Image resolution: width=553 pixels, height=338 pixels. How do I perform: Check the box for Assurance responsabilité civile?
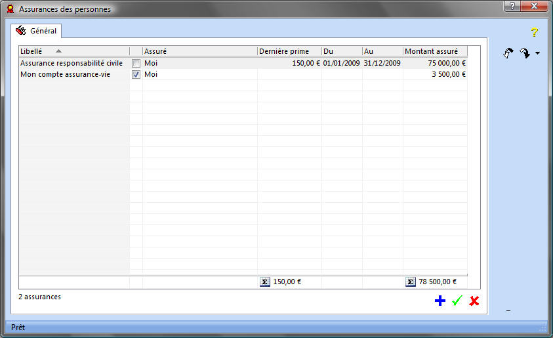(136, 64)
